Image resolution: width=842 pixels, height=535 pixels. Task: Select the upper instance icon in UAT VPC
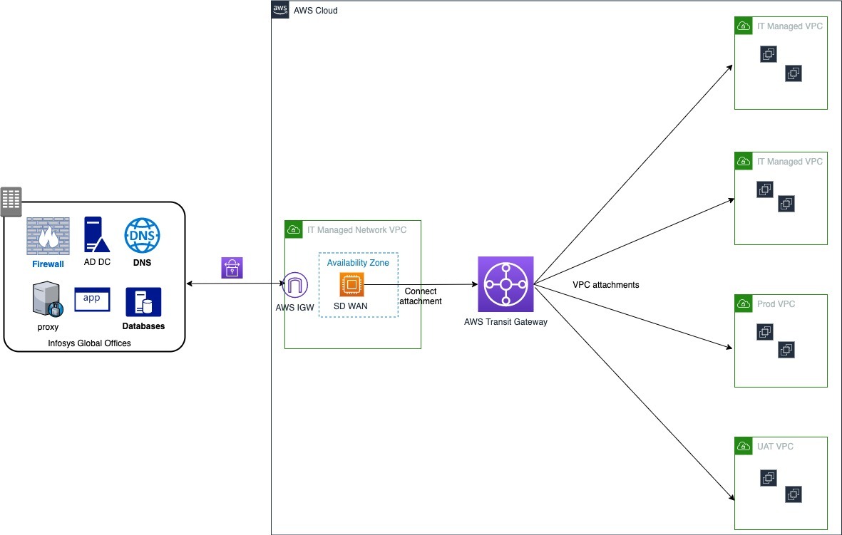[x=769, y=477]
